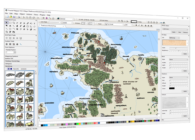
Task: Open the Object menu
Action: [22, 14]
